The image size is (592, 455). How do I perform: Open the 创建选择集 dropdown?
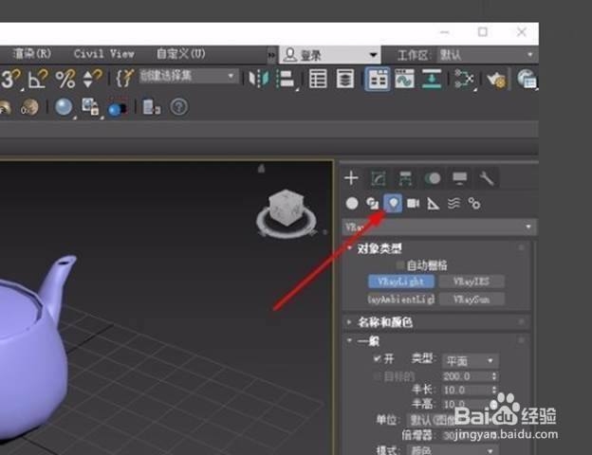point(188,77)
